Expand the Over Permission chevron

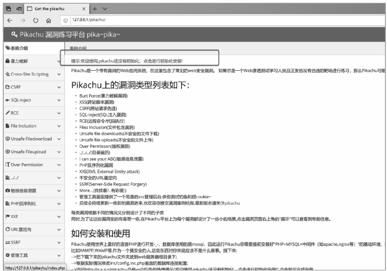tap(59, 165)
